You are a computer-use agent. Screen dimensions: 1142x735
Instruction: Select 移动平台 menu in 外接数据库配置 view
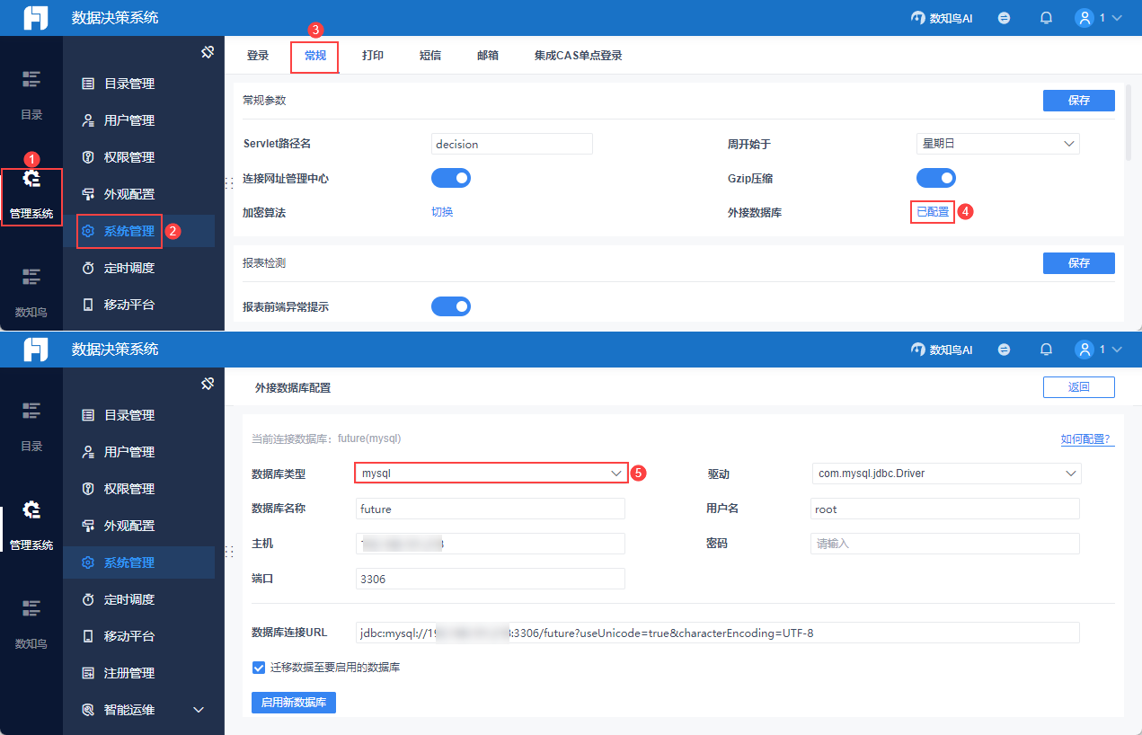(x=138, y=636)
